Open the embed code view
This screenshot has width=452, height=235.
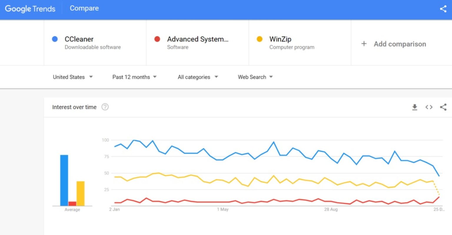tap(429, 107)
